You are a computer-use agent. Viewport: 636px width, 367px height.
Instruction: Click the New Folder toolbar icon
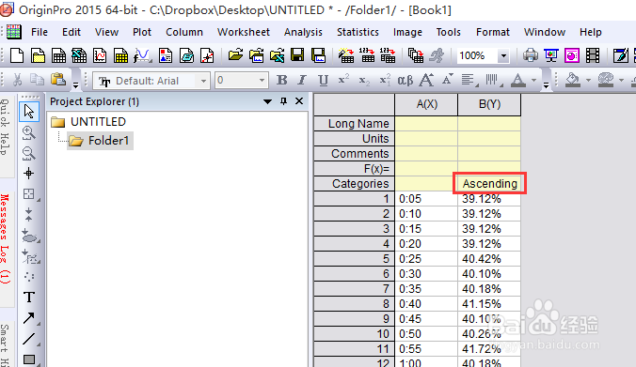pos(38,55)
